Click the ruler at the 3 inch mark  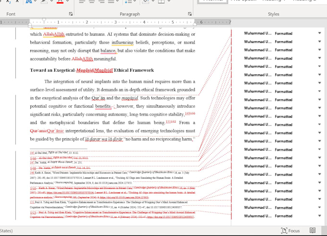point(115,22)
